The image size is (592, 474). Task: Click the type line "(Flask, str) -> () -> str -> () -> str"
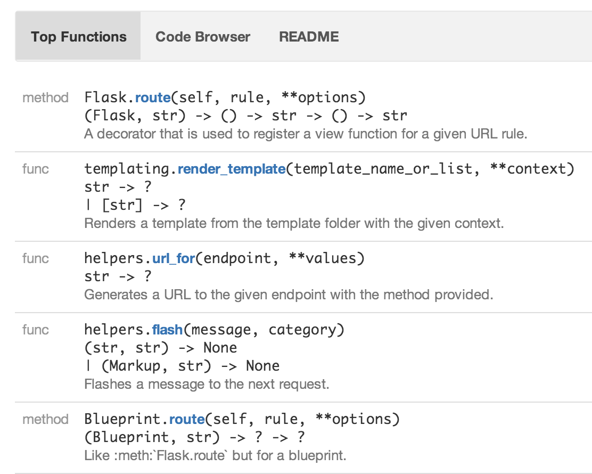click(x=246, y=116)
